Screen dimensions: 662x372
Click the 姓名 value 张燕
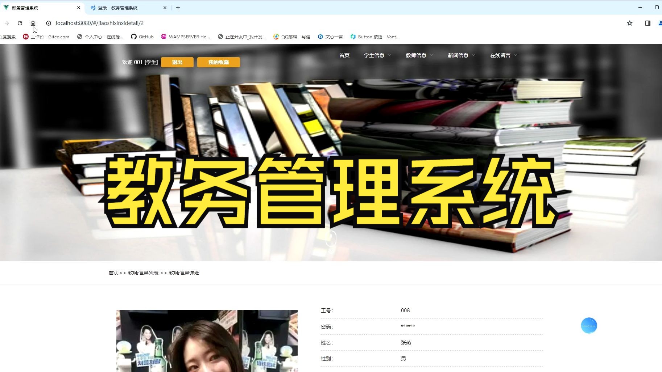[406, 343]
